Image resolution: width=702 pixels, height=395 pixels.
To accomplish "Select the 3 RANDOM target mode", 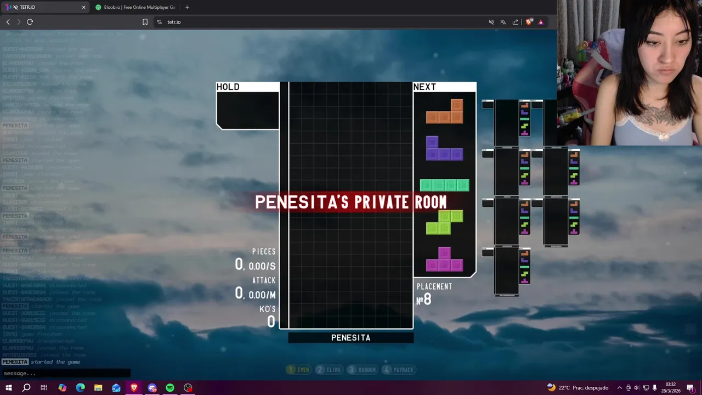I will (362, 370).
